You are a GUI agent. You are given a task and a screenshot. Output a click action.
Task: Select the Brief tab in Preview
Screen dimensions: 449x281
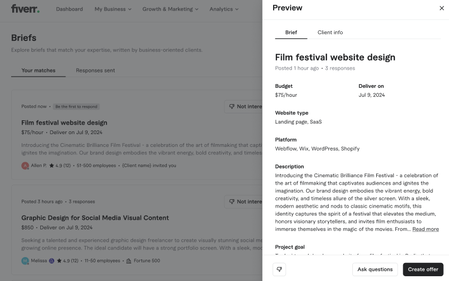291,32
